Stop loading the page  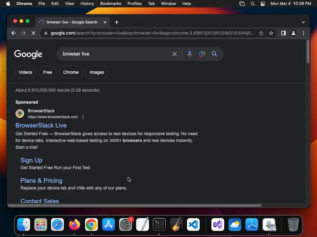coord(33,33)
